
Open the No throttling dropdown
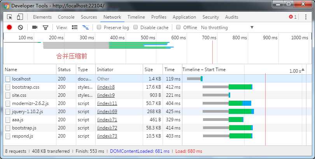click(227, 28)
